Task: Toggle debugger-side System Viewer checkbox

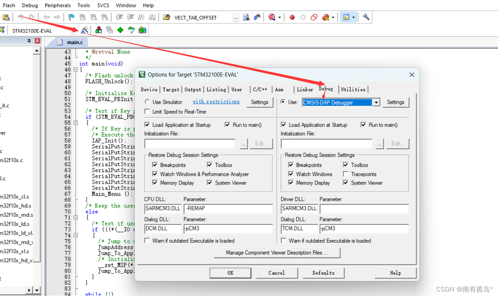Action: pos(346,183)
